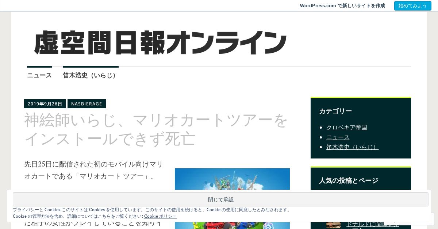Select 笛木浩史（いらじ） in the category list
Image resolution: width=438 pixels, height=229 pixels.
pos(352,147)
